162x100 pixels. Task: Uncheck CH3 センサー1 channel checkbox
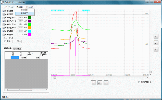tap(4, 18)
